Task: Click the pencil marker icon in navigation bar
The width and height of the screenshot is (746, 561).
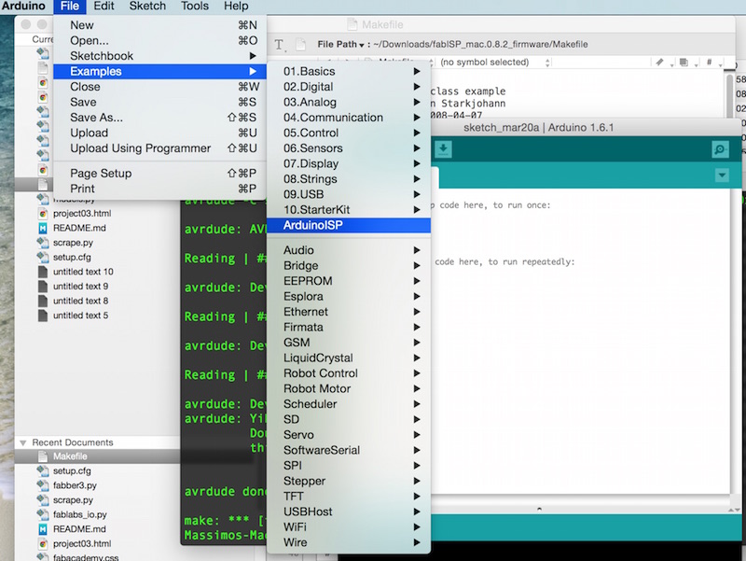Action: click(660, 63)
